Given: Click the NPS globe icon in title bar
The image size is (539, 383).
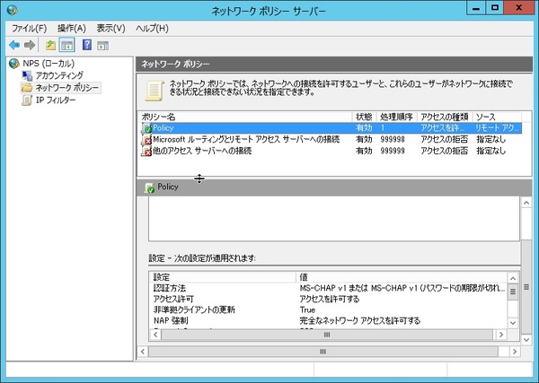Looking at the screenshot, I should 13,10.
